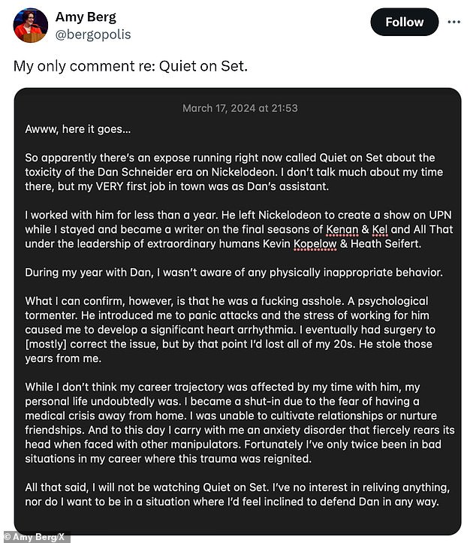This screenshot has width=476, height=543.
Task: Open the attached note screenshot image
Action: [x=237, y=311]
